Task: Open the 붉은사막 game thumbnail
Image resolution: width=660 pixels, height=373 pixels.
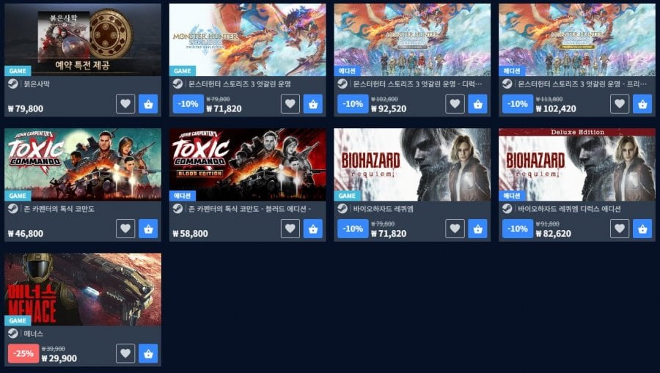Action: [83, 40]
